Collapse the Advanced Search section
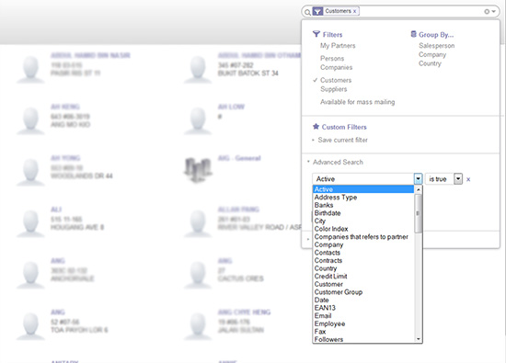 [x=338, y=162]
